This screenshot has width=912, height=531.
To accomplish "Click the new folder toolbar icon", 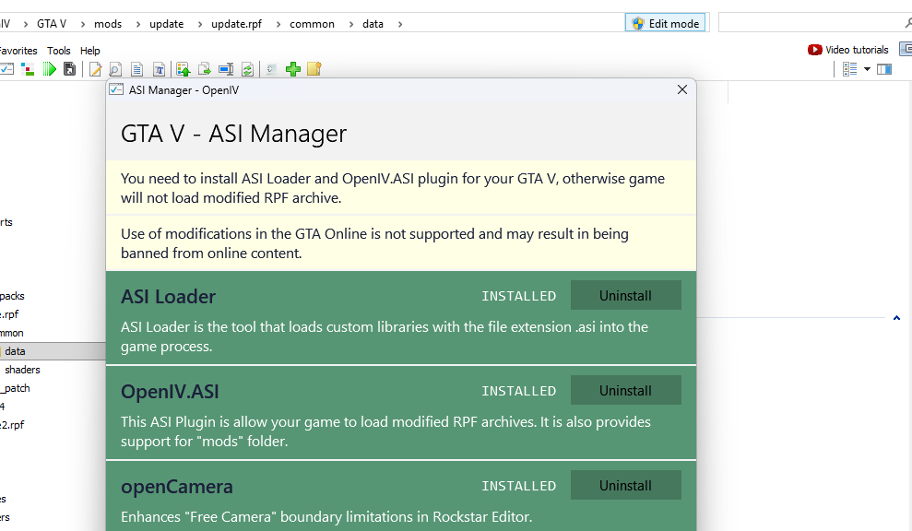I will click(x=314, y=69).
